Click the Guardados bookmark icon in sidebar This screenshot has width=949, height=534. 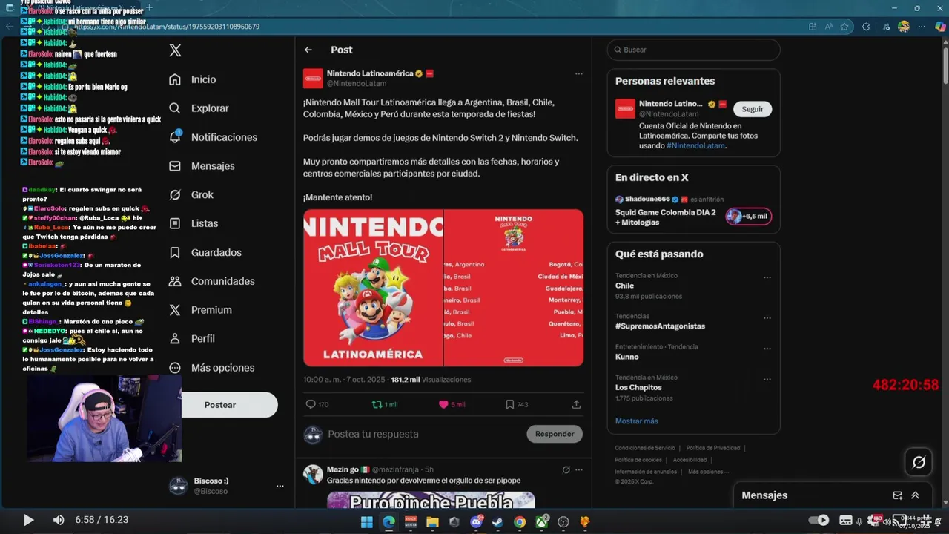coord(175,252)
